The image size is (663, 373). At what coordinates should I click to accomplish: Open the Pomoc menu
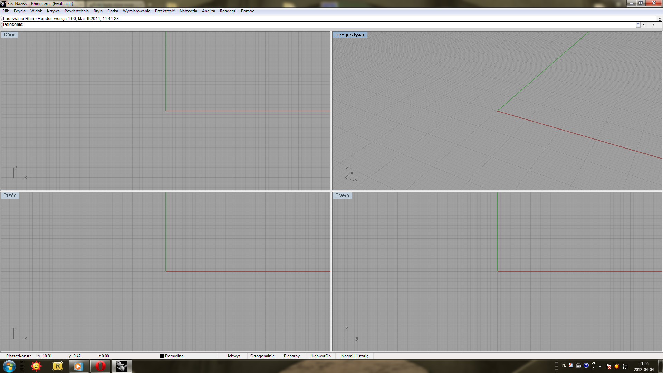coord(248,11)
